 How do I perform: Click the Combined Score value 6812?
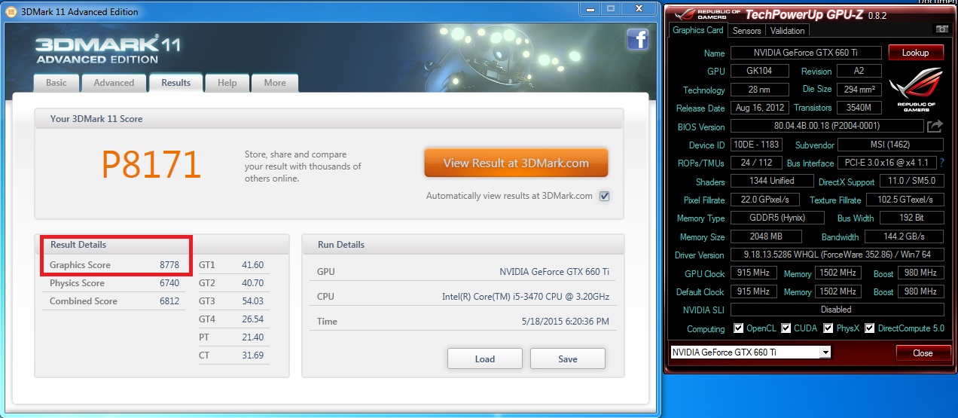[x=169, y=301]
